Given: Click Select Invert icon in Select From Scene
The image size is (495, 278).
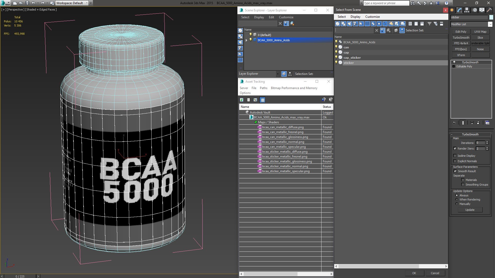Looking at the screenshot, I should pos(422,24).
